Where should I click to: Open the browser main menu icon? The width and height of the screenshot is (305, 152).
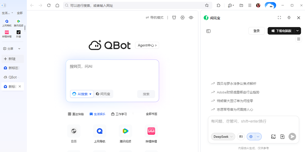[250, 5]
